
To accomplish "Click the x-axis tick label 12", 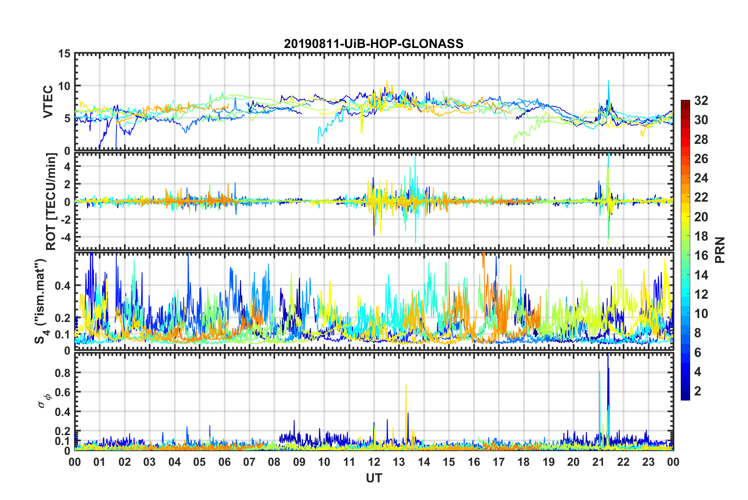I will tap(374, 462).
